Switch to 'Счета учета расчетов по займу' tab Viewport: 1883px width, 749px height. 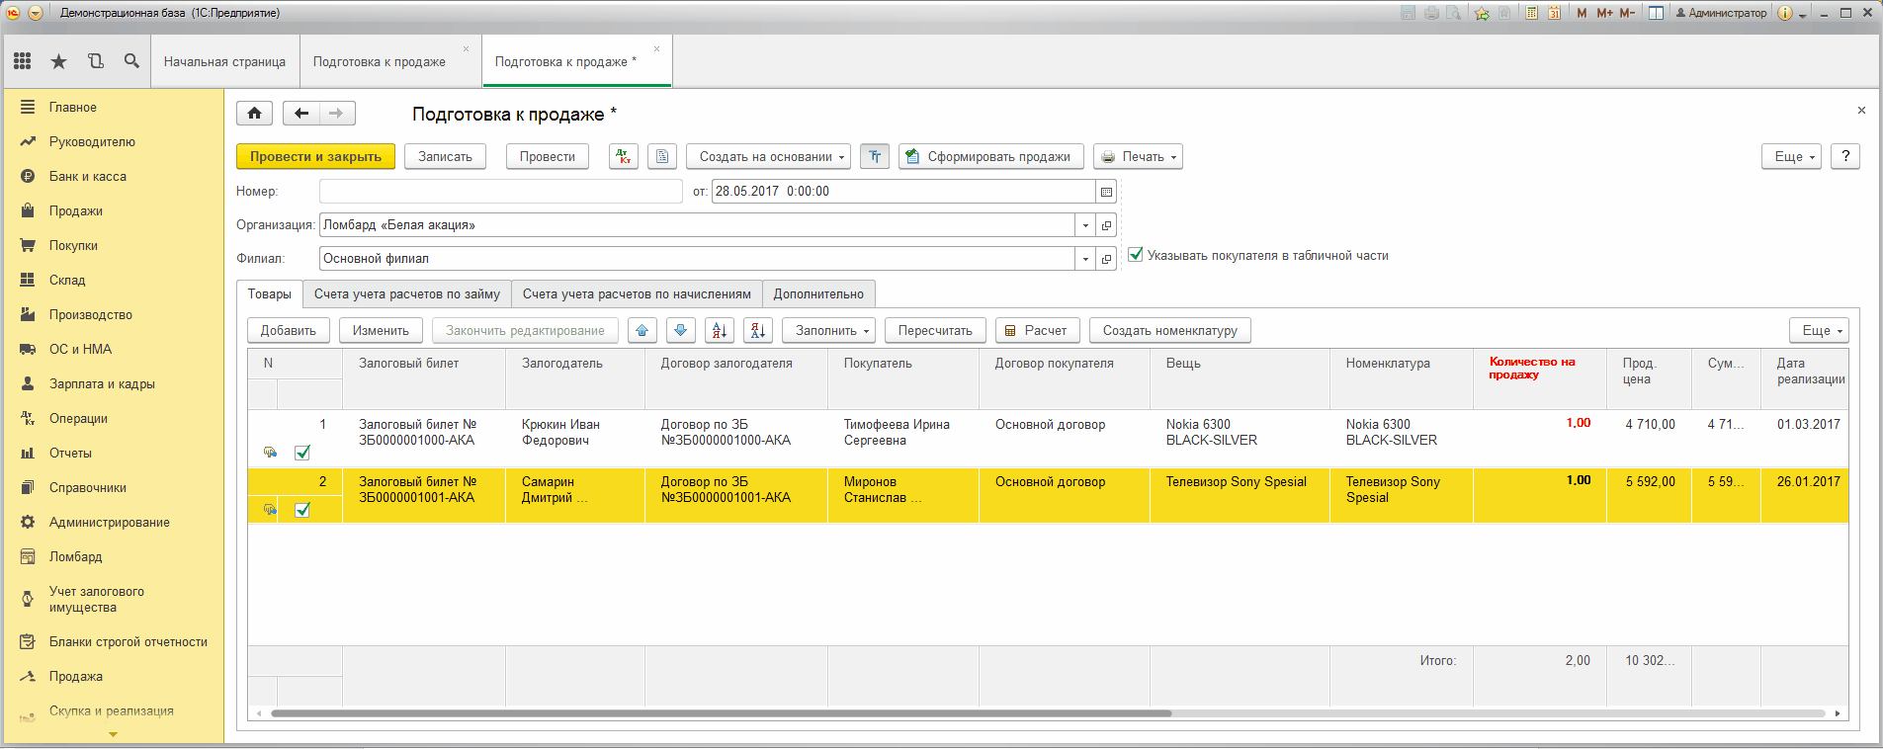(407, 294)
